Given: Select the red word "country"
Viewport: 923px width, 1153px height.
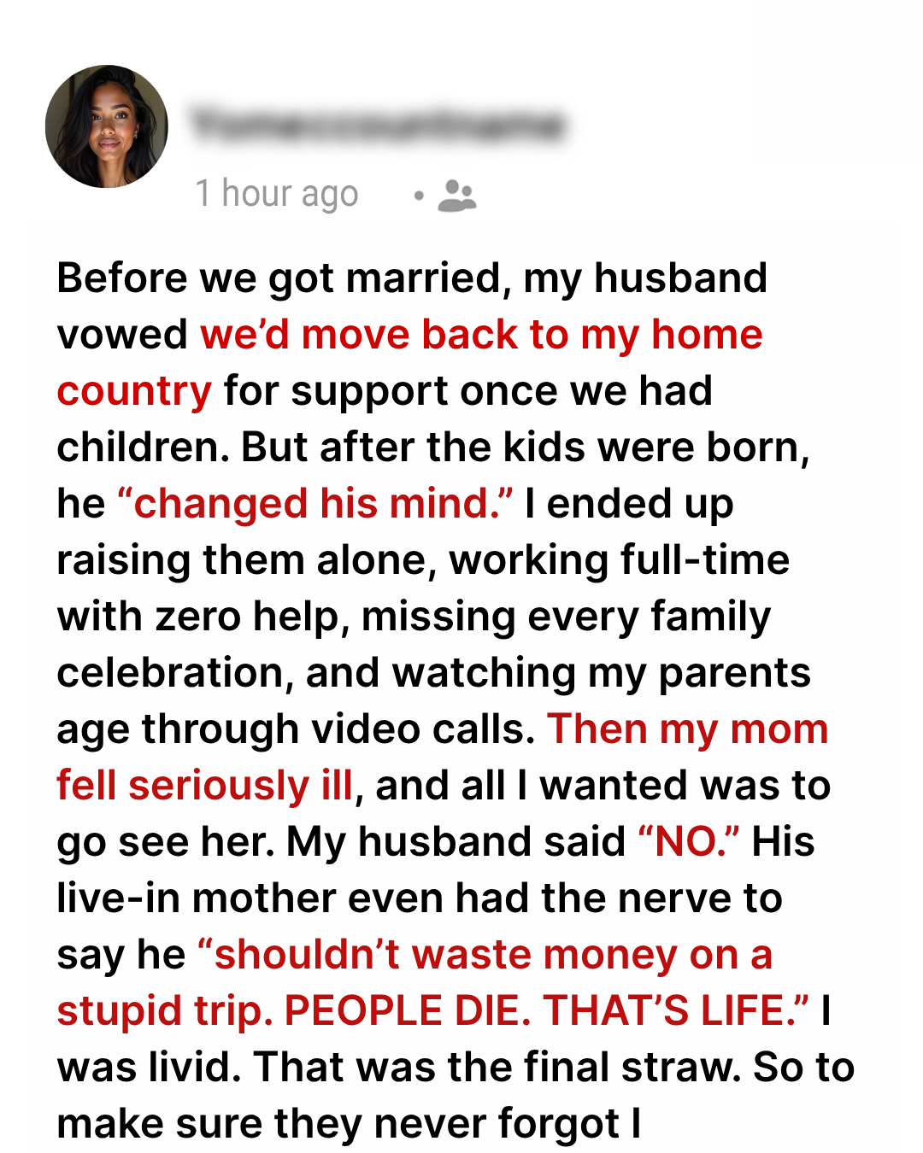Looking at the screenshot, I should point(134,391).
